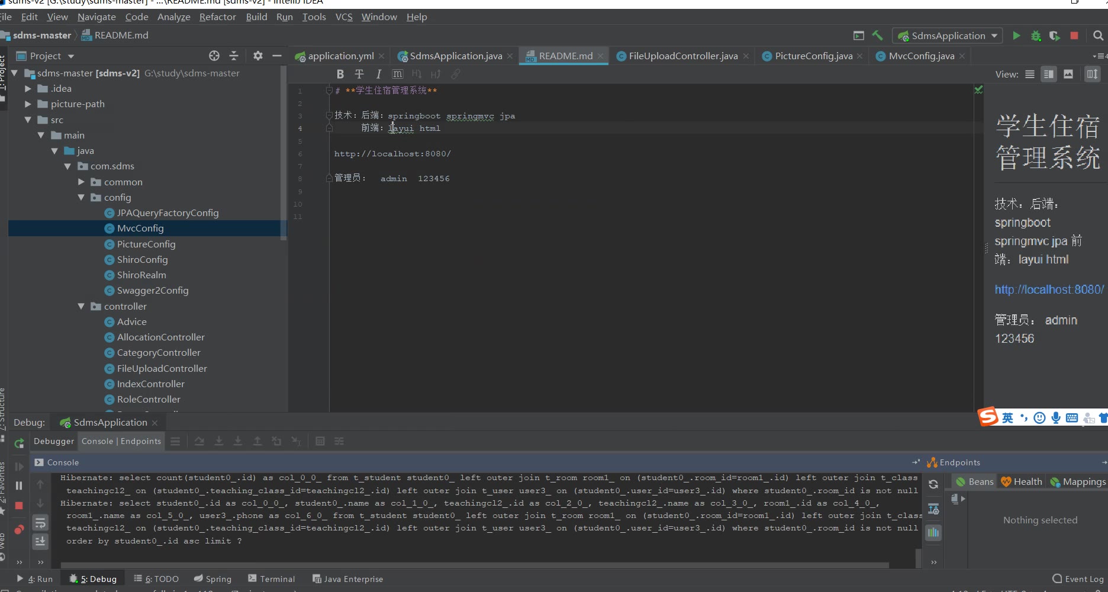1108x592 pixels.
Task: Click the Sogou input method logo
Action: pos(988,417)
